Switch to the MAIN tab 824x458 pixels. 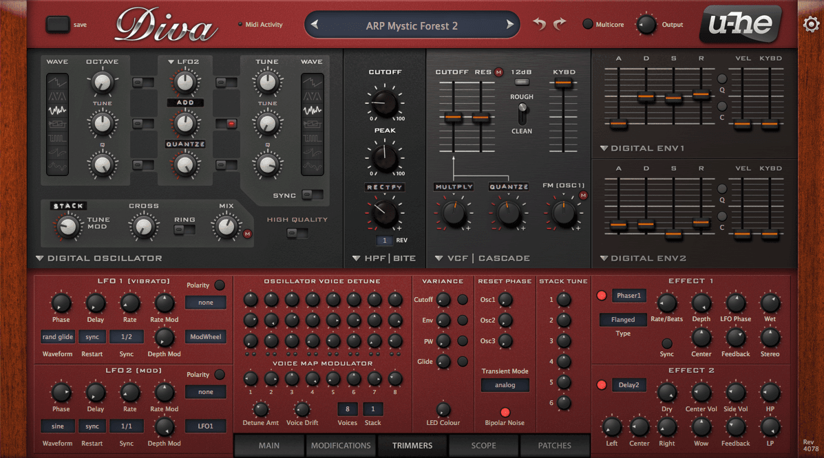(269, 446)
